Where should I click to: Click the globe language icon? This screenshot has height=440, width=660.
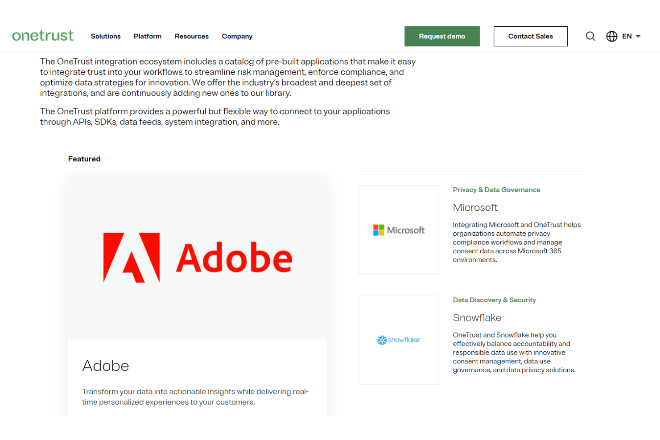click(611, 36)
